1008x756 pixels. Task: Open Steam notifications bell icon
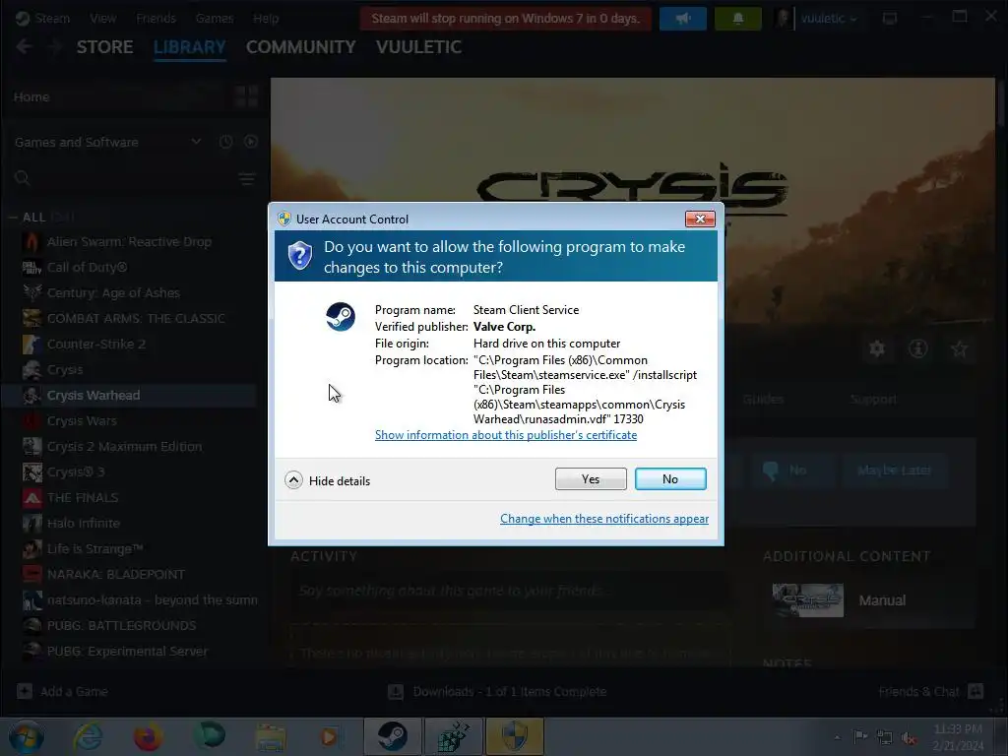pos(738,19)
